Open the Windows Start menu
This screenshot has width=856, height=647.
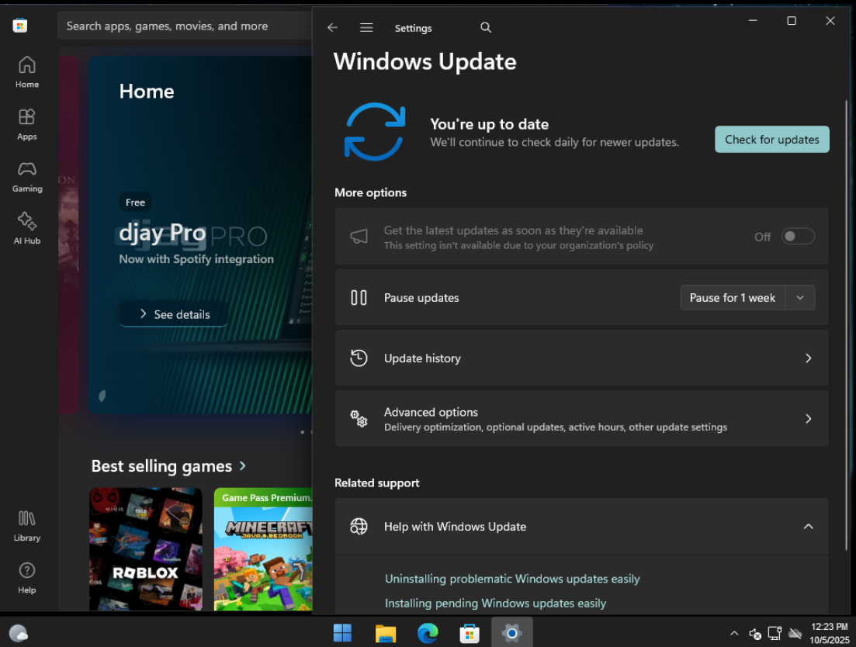[343, 633]
